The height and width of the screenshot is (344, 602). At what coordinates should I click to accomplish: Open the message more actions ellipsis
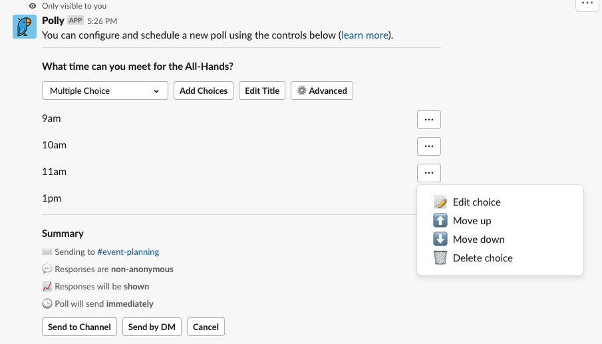coord(586,3)
